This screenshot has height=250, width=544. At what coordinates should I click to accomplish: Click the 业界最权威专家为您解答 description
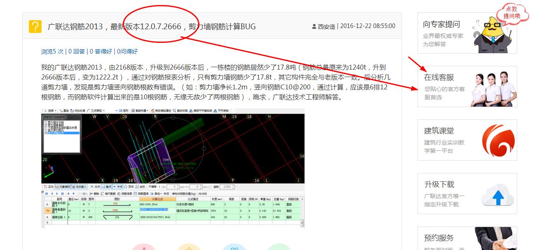[443, 40]
